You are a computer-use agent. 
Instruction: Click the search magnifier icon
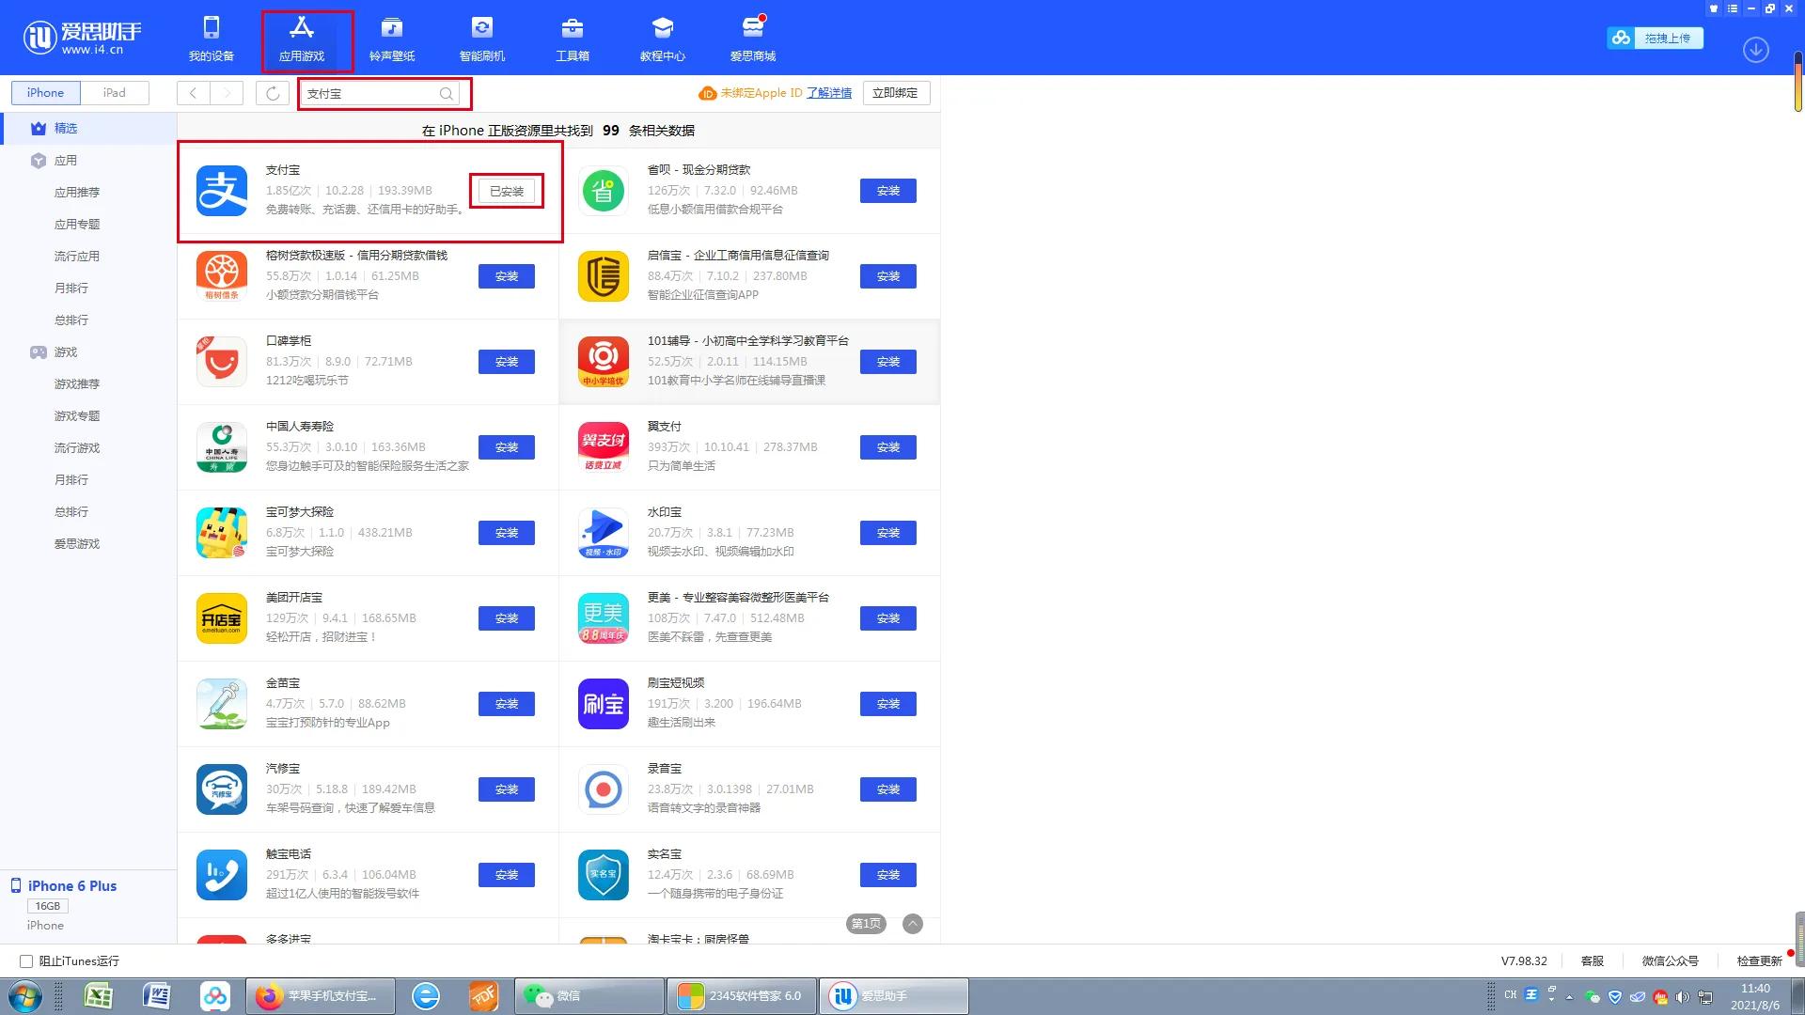tap(447, 93)
